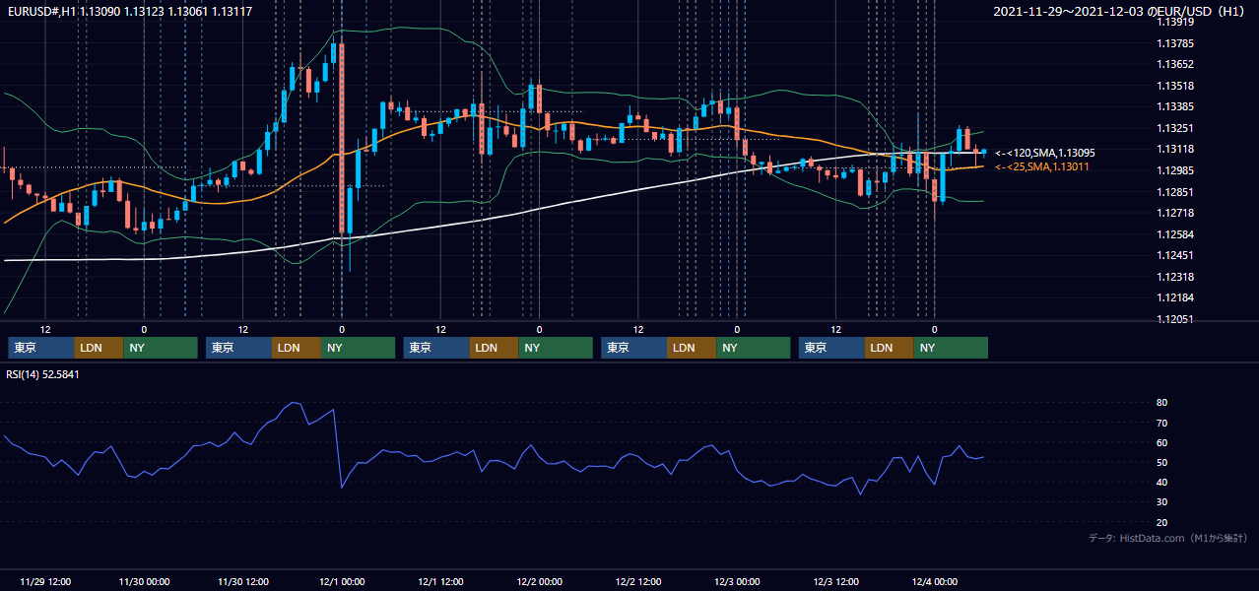This screenshot has height=591, width=1259.
Task: Click the 11/29 12:00 date label
Action: [x=45, y=581]
